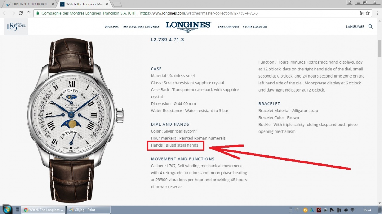Click the Longines logo

pyautogui.click(x=188, y=26)
